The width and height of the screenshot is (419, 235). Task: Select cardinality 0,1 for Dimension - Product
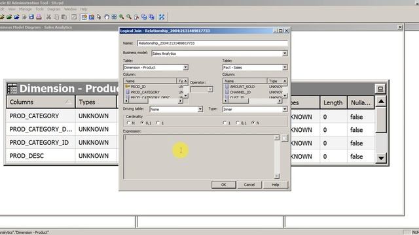(x=143, y=123)
